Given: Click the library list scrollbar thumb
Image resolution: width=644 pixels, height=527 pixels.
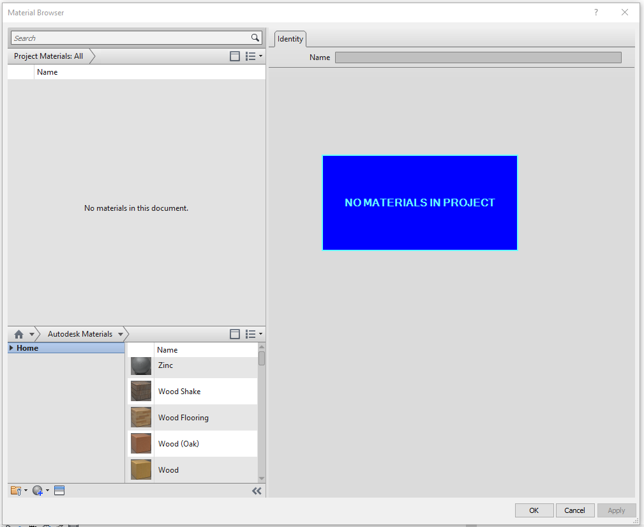Looking at the screenshot, I should pyautogui.click(x=262, y=358).
